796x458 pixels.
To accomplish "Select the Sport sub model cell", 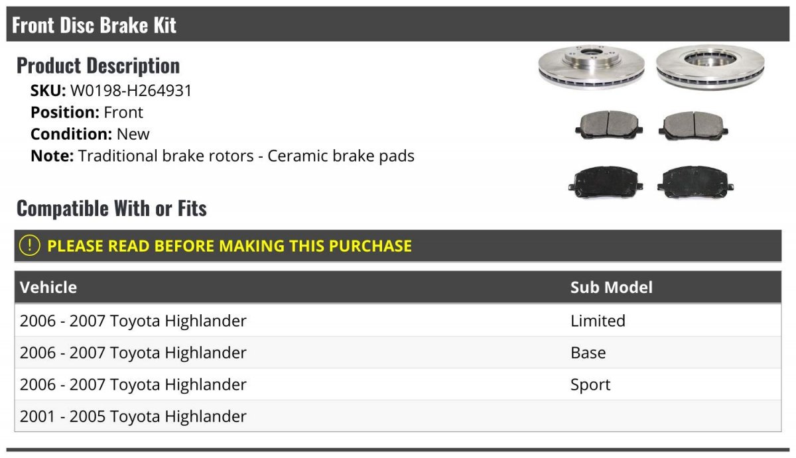I will [590, 384].
